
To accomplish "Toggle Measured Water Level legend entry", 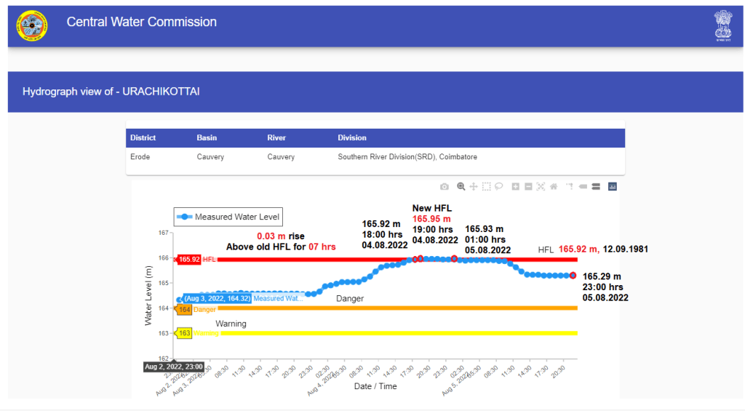I will pos(227,217).
